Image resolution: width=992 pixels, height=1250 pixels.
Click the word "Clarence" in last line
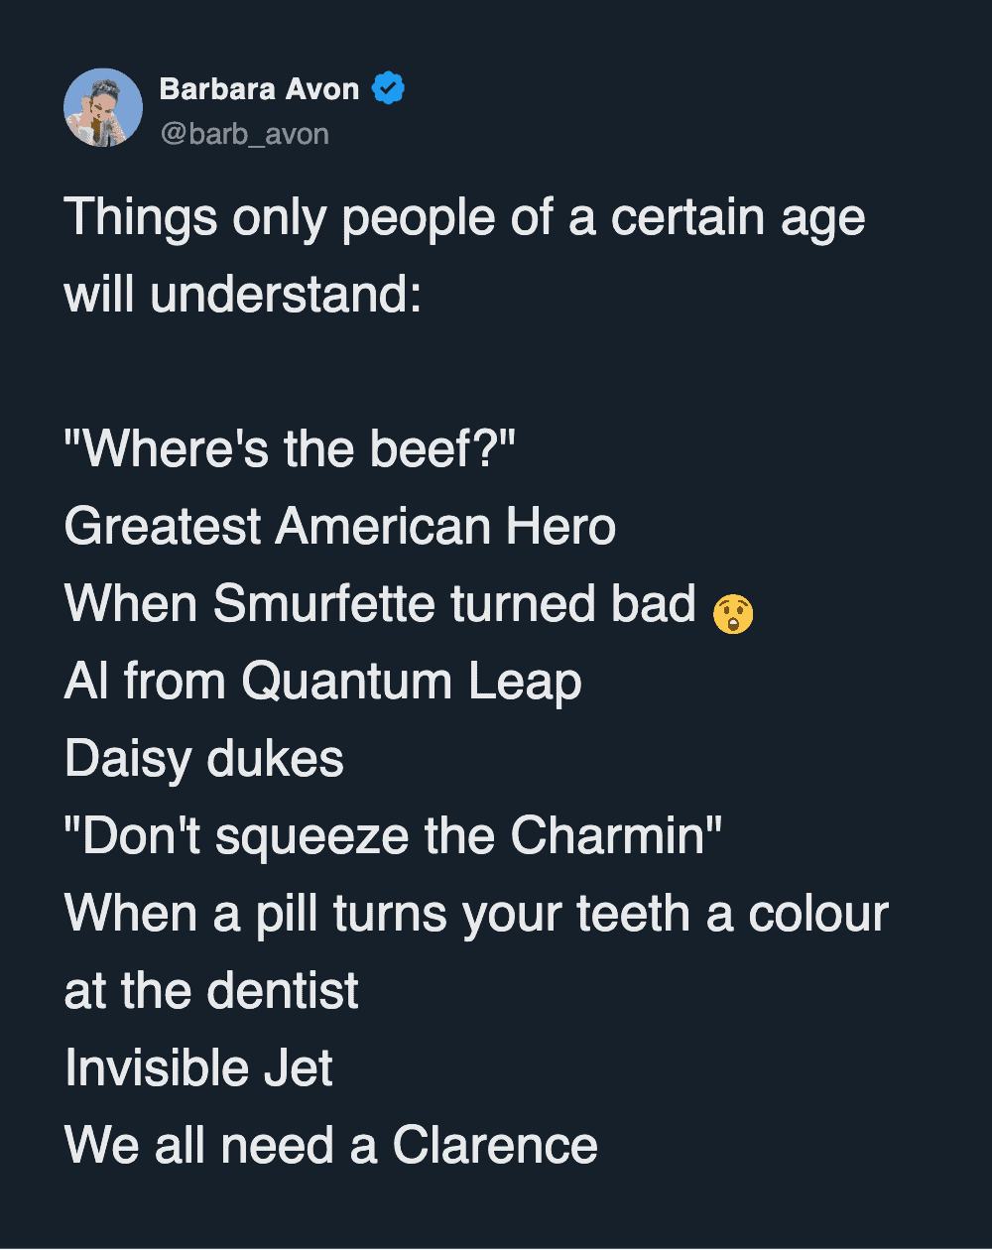(x=495, y=1146)
